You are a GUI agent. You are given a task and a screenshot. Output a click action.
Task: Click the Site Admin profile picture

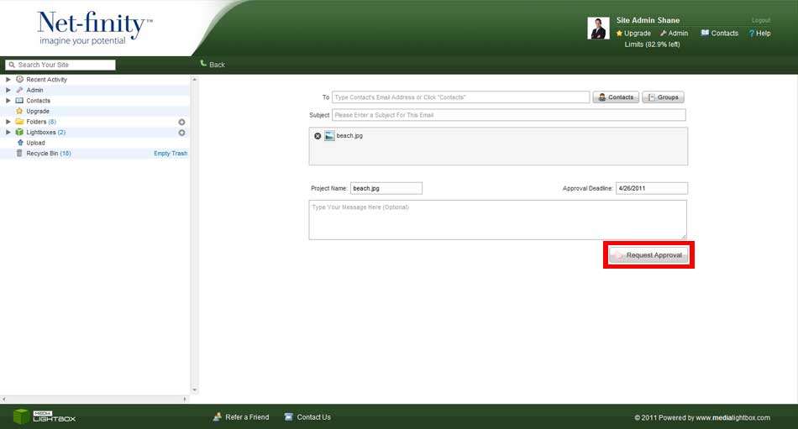point(598,29)
